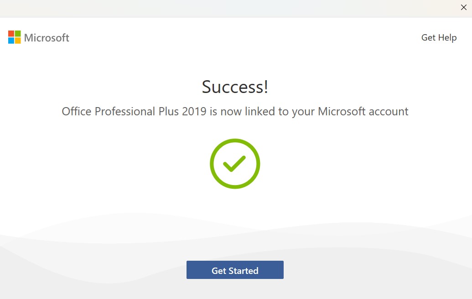Click the "Success!" heading
472x299 pixels.
(235, 87)
